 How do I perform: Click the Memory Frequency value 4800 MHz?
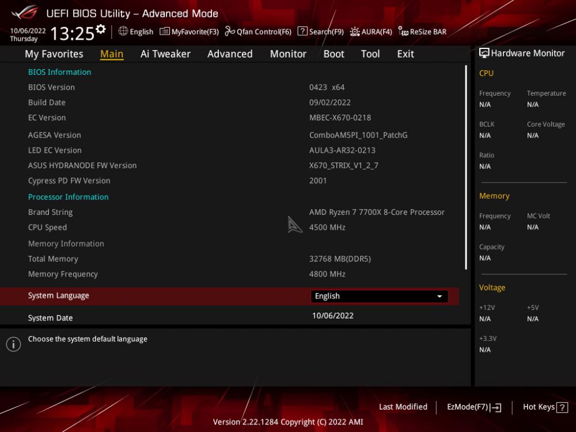click(x=327, y=274)
